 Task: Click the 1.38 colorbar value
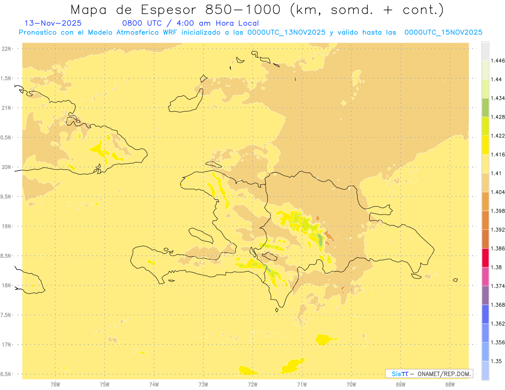pos(497,267)
